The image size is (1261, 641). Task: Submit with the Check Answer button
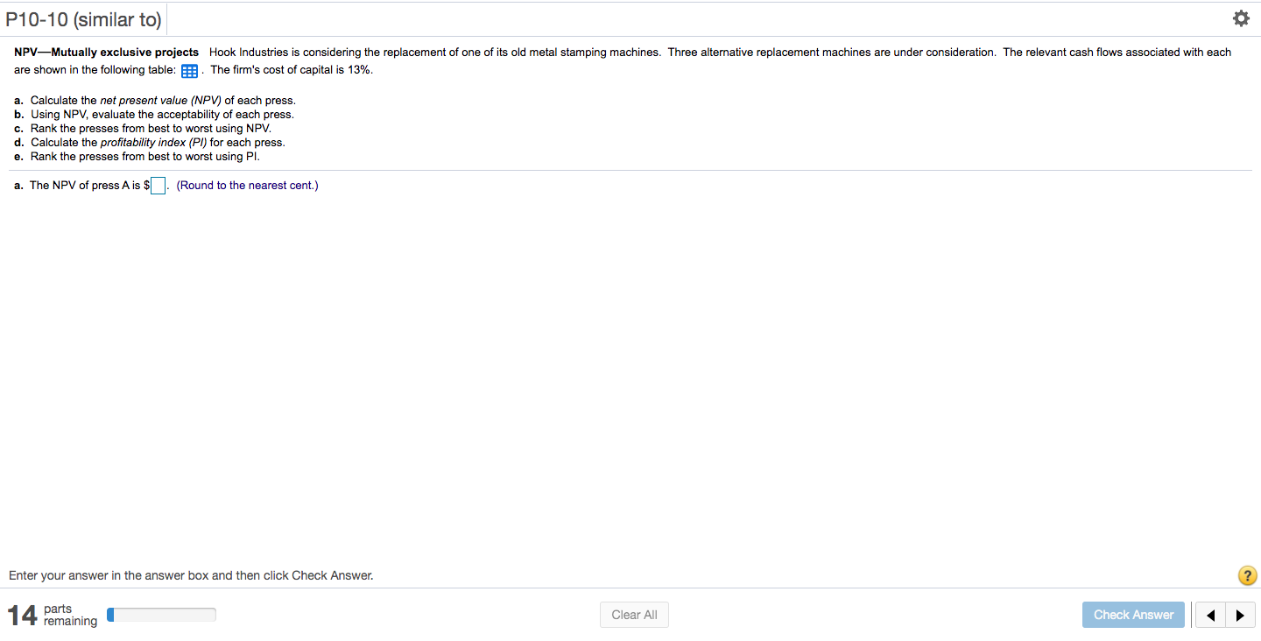(x=1133, y=615)
